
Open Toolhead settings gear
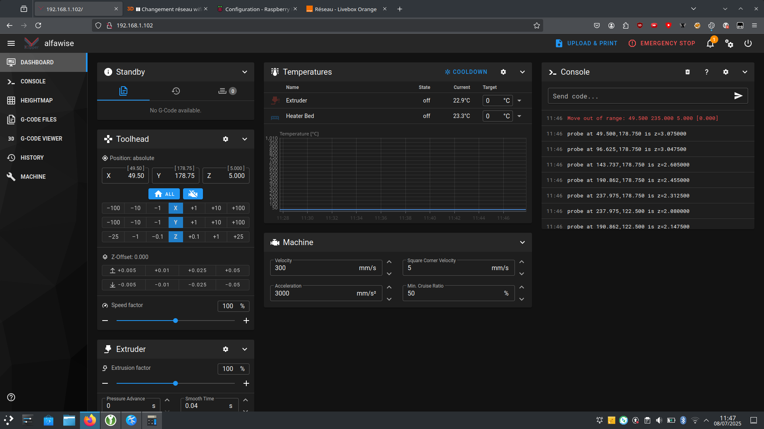click(x=226, y=139)
